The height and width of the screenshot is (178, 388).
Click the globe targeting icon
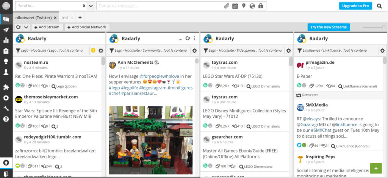252,6
